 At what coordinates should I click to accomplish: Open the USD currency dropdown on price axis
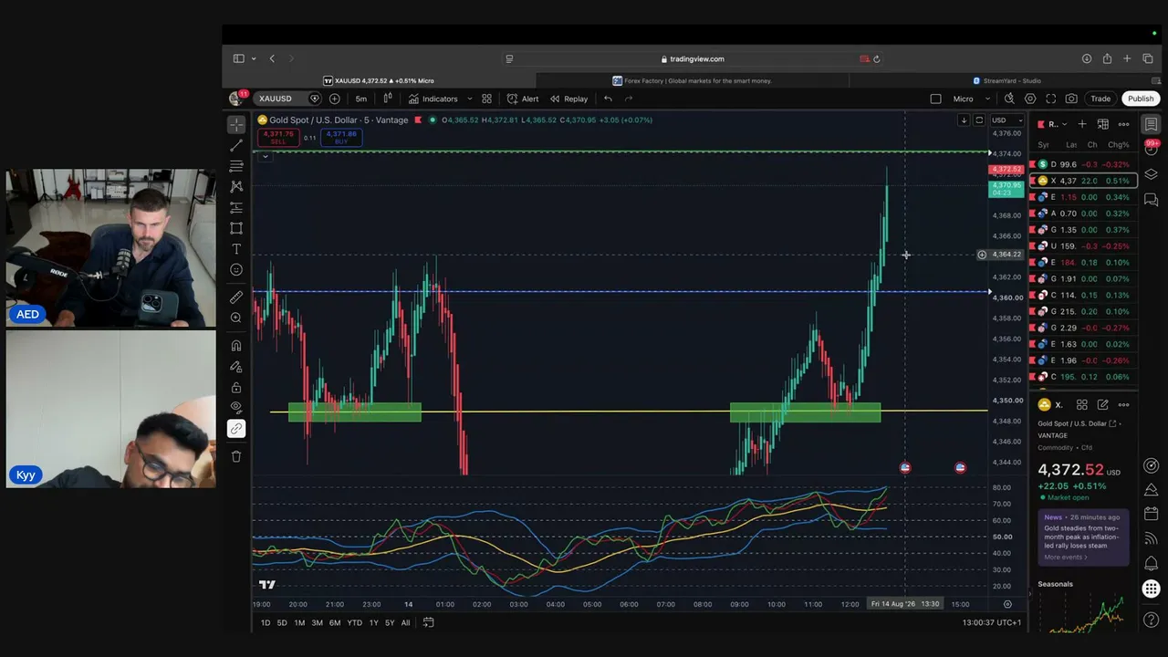pos(1007,120)
